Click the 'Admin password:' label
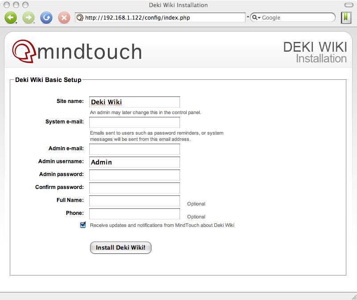Viewport: 357px width, 300px height. click(62, 174)
